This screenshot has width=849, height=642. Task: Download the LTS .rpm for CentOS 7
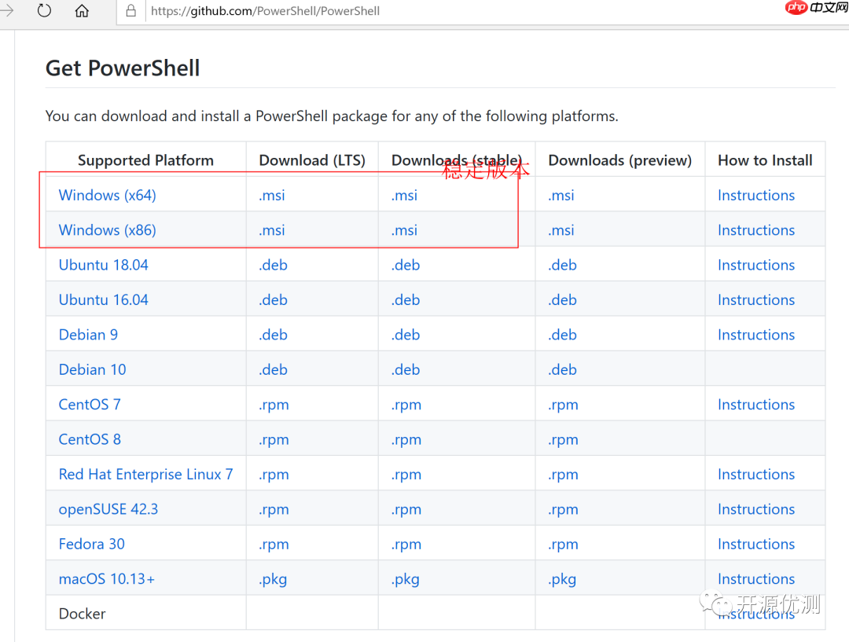tap(274, 405)
